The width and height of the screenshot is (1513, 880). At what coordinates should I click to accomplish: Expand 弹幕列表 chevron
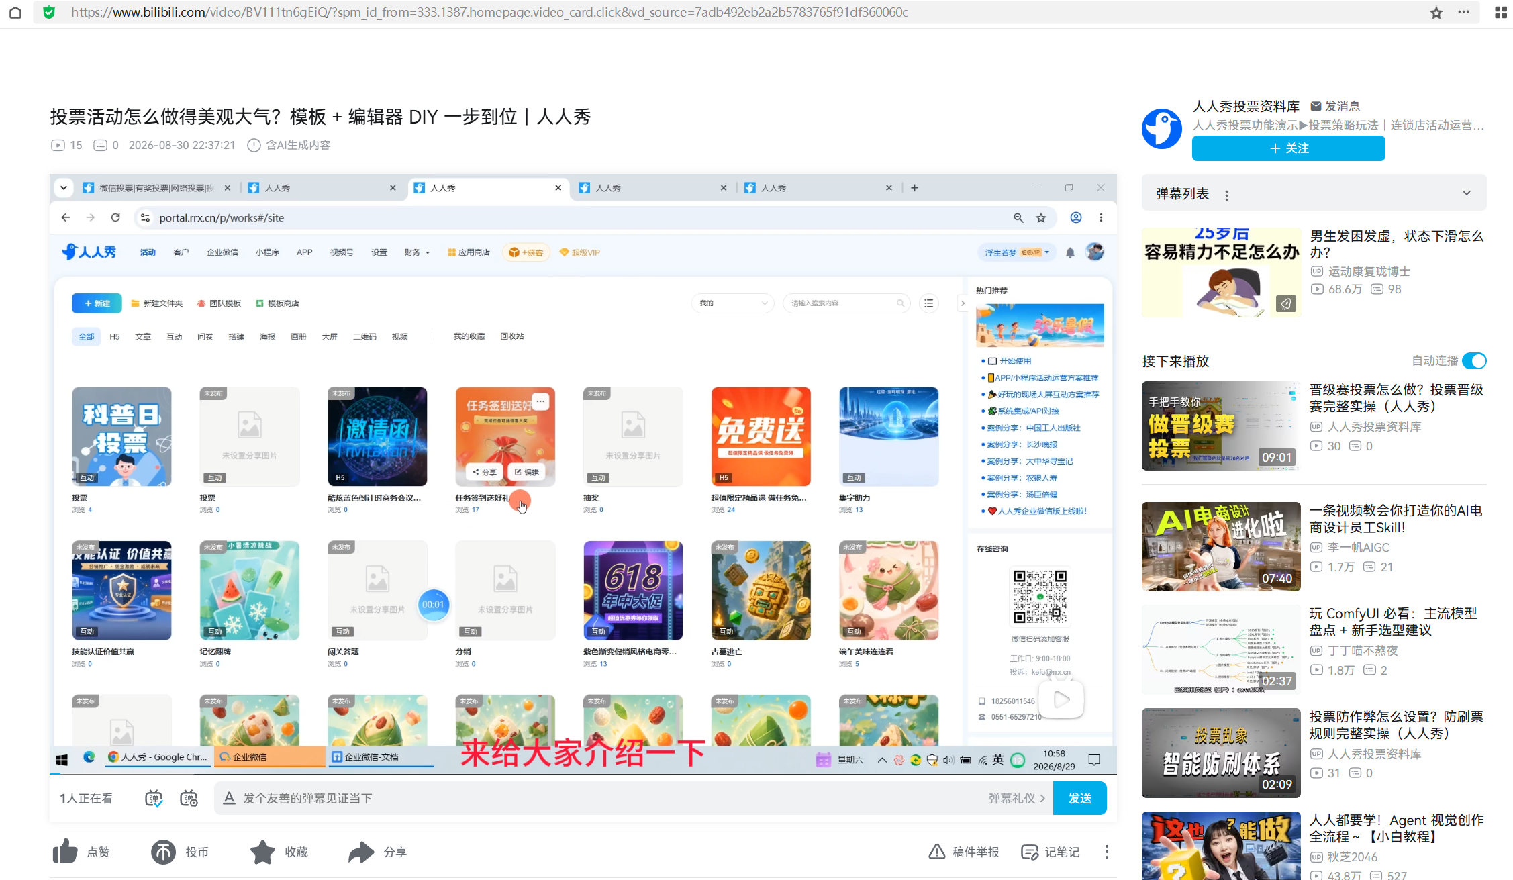(1467, 193)
